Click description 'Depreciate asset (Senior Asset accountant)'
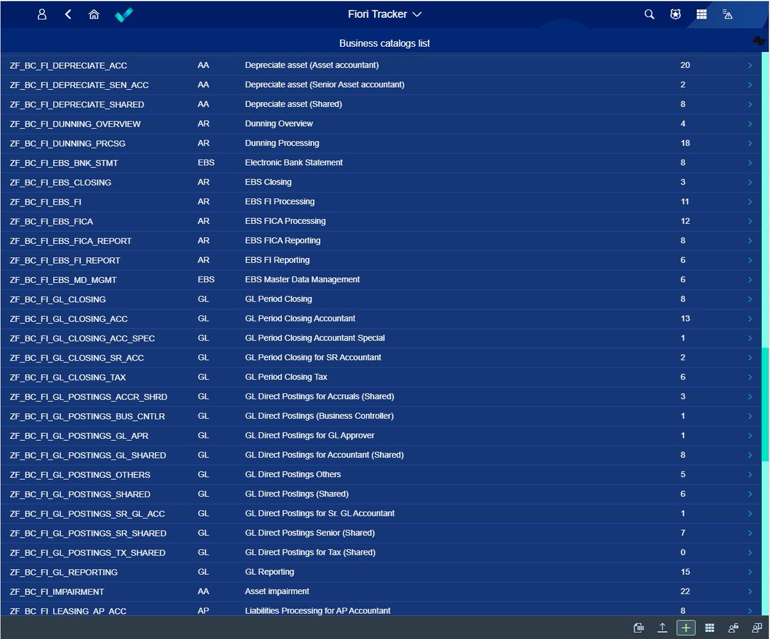 pyautogui.click(x=325, y=85)
